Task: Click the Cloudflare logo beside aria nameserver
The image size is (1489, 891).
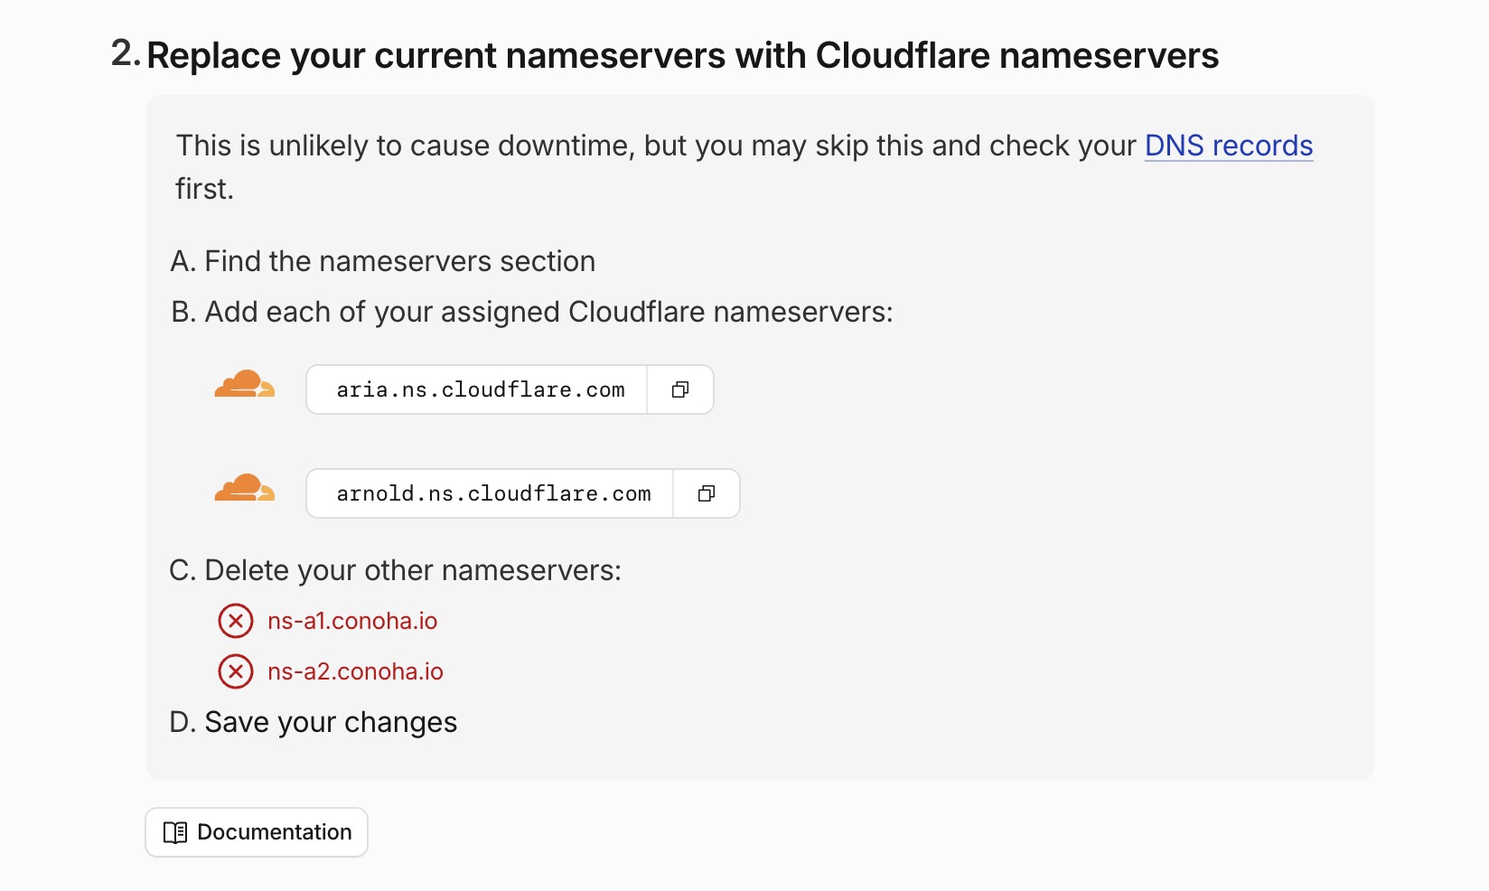Action: tap(245, 384)
